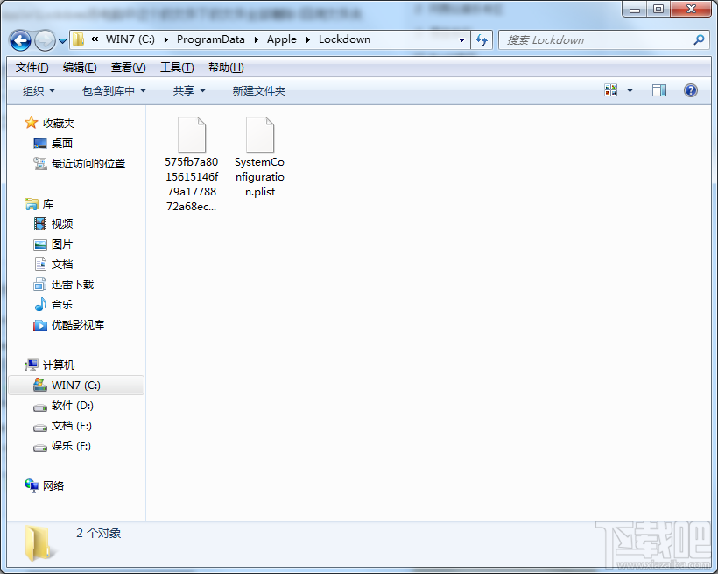Open address bar previous locations dropdown

coord(461,40)
